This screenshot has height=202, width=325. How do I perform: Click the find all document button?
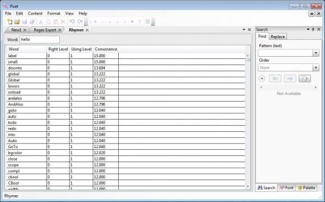click(305, 79)
